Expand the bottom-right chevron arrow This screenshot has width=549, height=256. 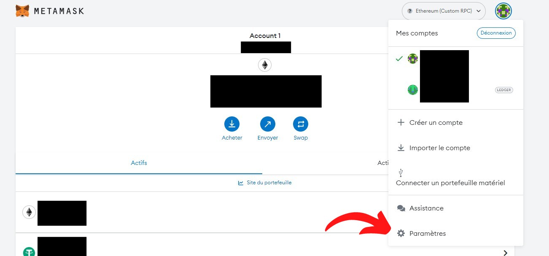click(x=505, y=252)
